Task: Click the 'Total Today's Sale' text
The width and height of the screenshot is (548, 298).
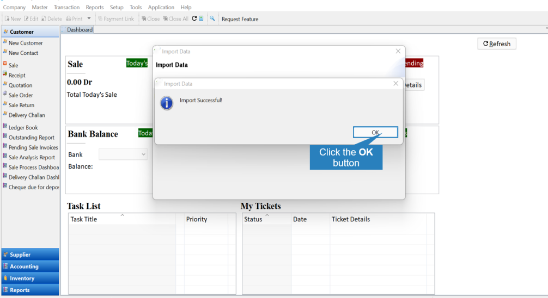Action: click(92, 95)
